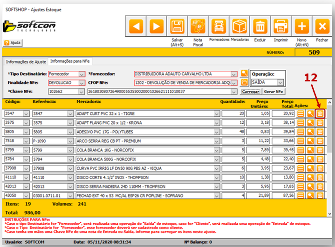Click the delete icon on row 3547
Screen dimensions: 335x247
pos(320,113)
